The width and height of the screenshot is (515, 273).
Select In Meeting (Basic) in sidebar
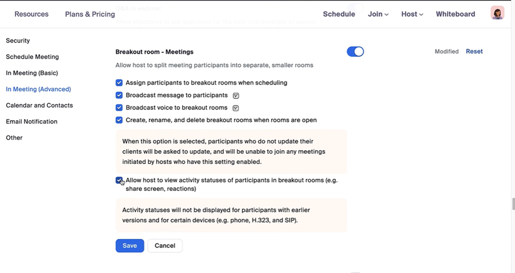[x=32, y=73]
